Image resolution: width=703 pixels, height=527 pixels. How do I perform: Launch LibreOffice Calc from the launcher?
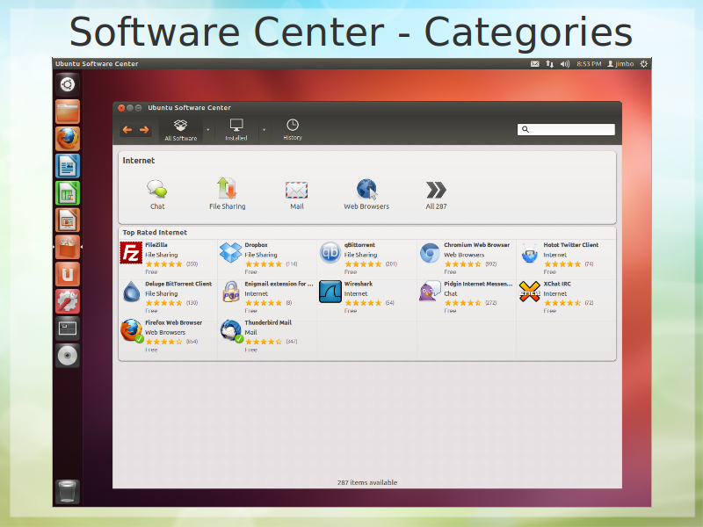tap(68, 193)
